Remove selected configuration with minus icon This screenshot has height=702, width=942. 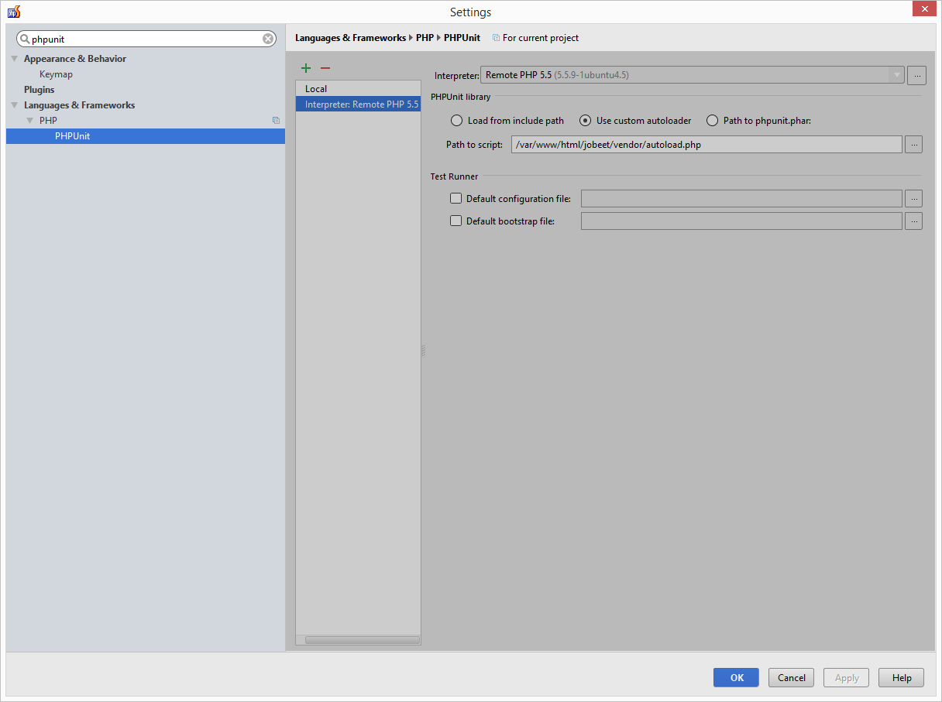325,68
